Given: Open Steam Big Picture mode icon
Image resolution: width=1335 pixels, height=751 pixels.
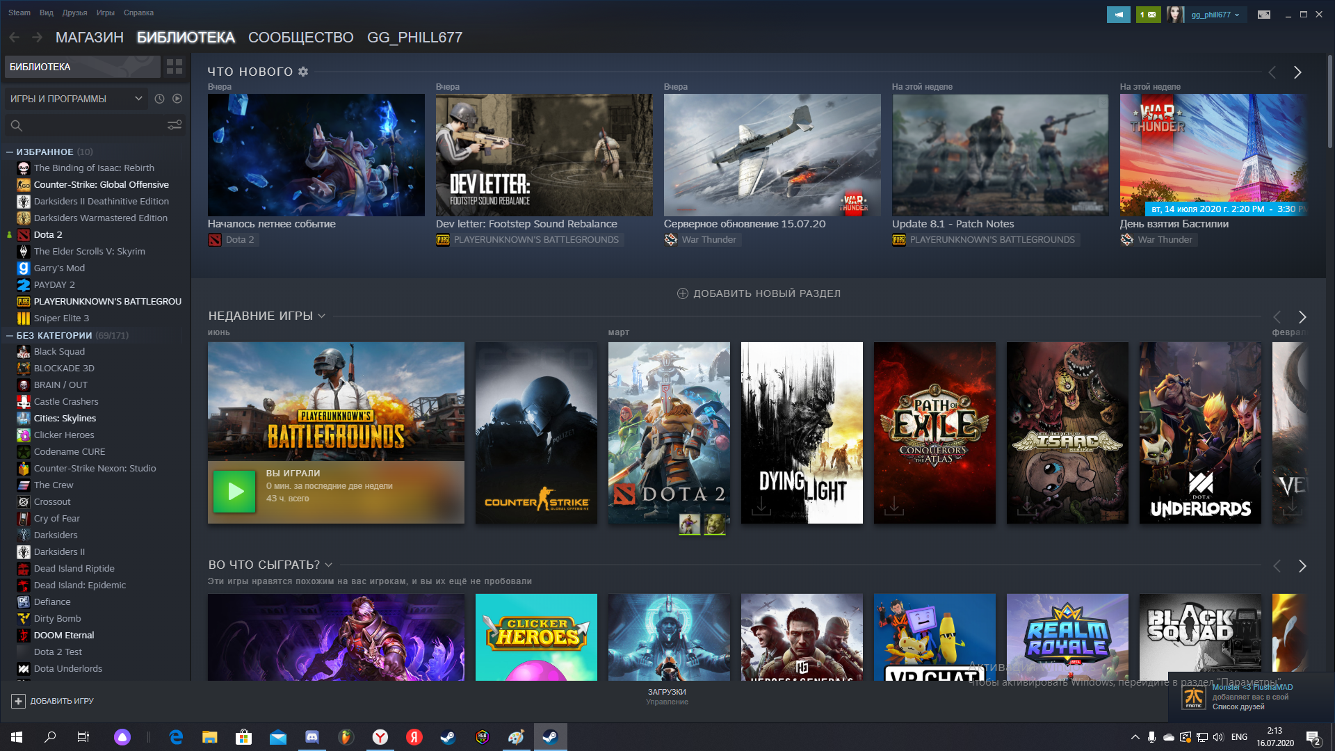Looking at the screenshot, I should [1264, 15].
